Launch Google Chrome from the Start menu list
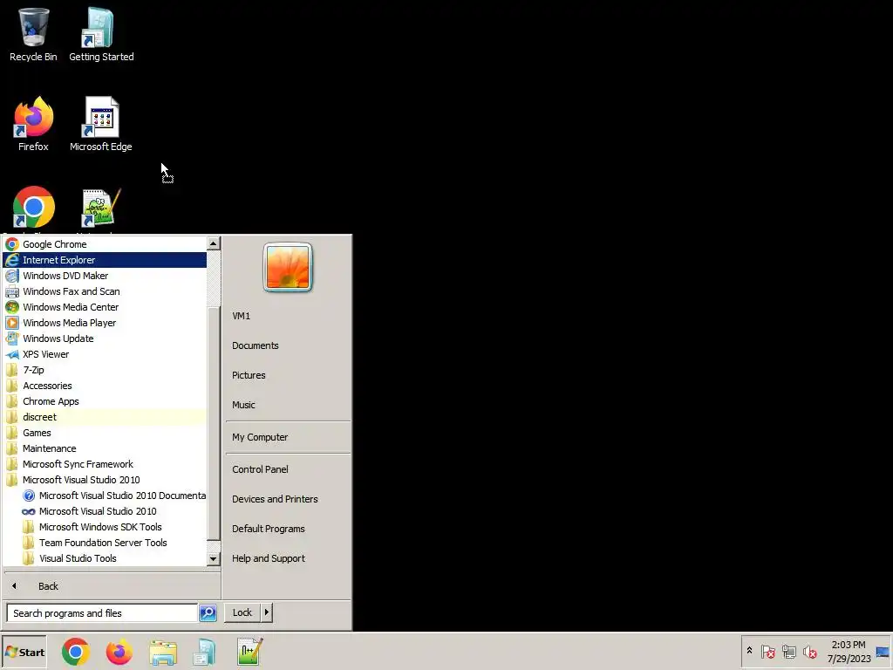The width and height of the screenshot is (893, 670). (105, 244)
